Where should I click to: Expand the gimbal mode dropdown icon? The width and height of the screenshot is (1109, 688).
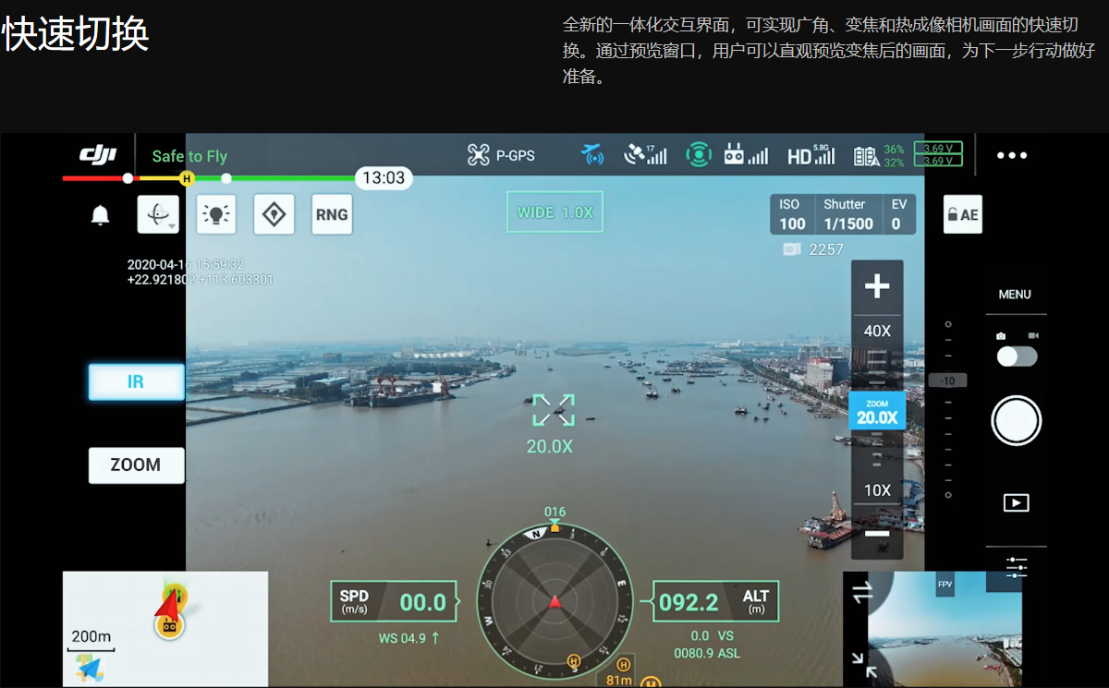click(158, 215)
